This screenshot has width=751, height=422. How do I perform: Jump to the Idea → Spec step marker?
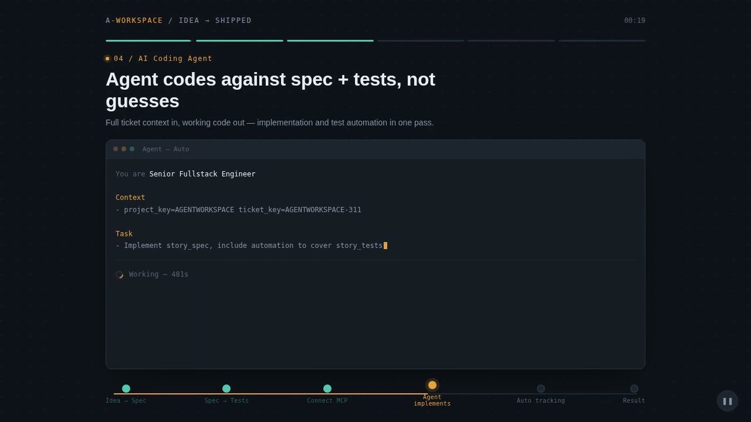click(x=126, y=389)
